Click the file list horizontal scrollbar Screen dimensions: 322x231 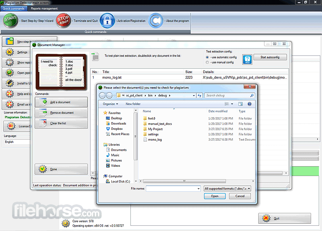pyautogui.click(x=184, y=181)
